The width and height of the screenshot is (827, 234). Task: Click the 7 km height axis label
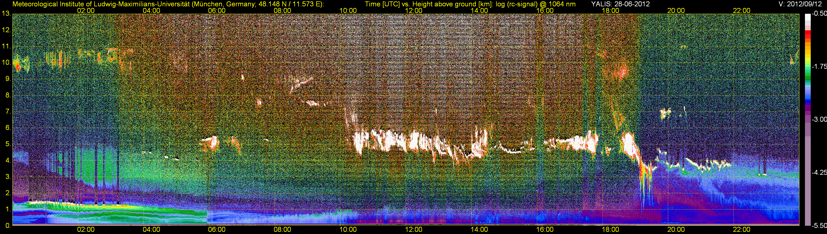(x=8, y=111)
